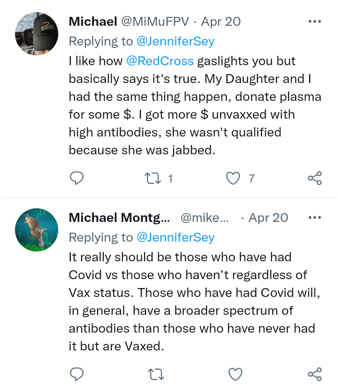This screenshot has width=338, height=388.
Task: Like Michael's tweet with 7 likes
Action: point(233,178)
